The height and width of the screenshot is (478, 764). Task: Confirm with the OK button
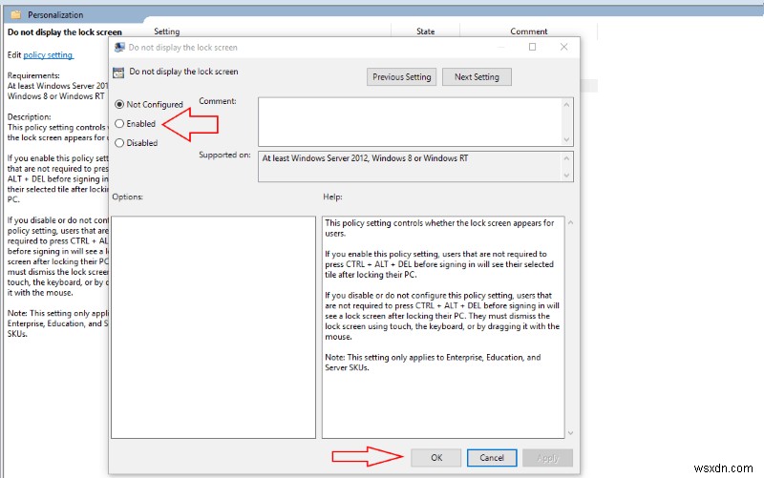point(436,458)
